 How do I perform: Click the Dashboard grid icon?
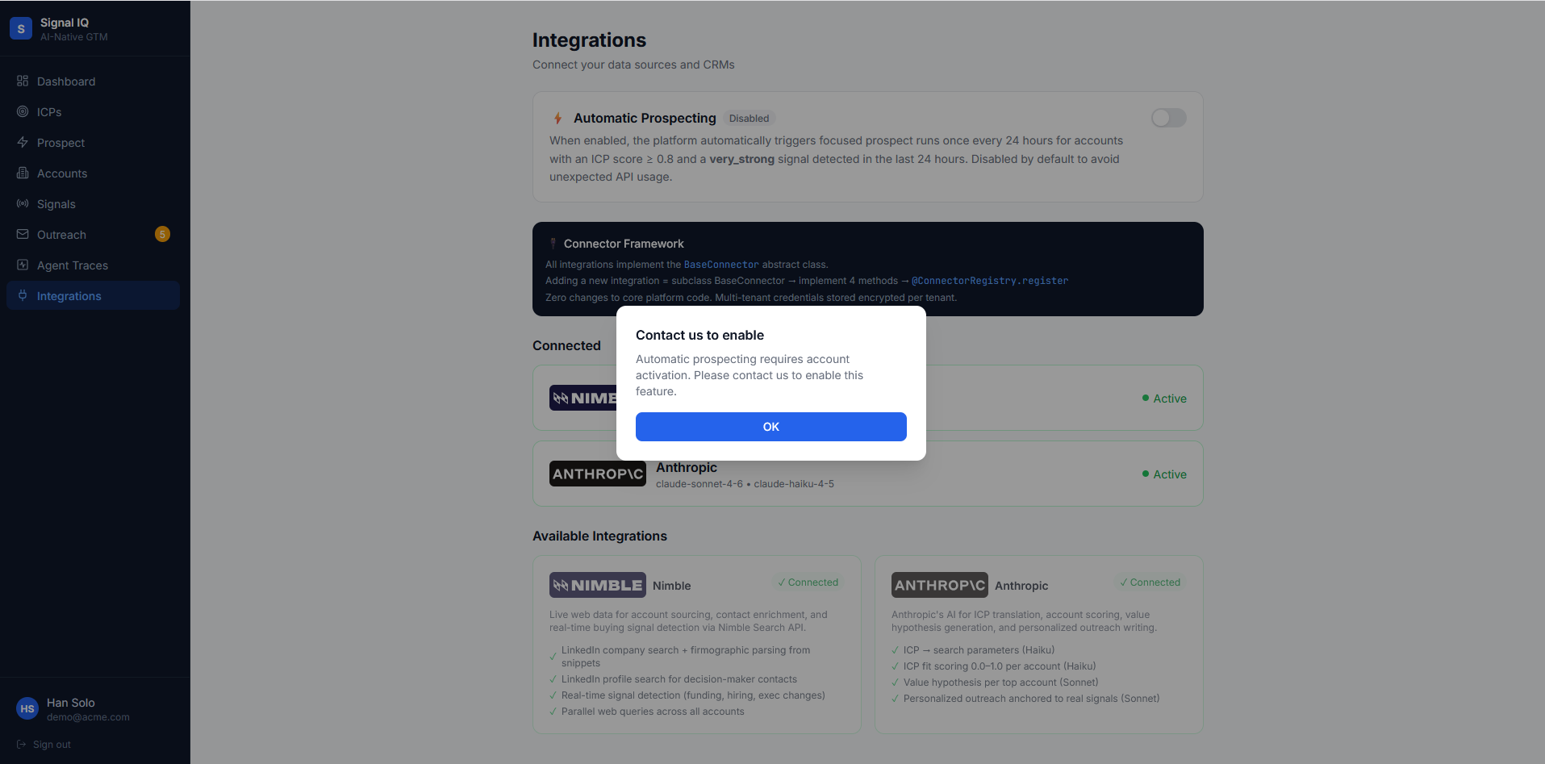click(23, 81)
